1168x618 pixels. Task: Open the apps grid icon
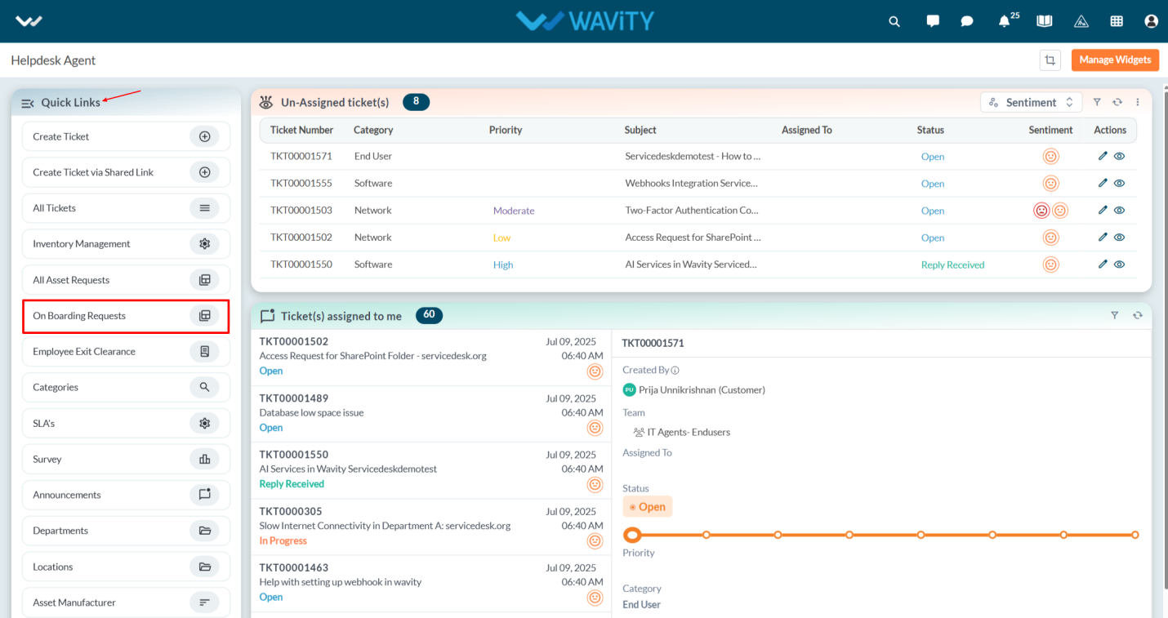[1117, 21]
